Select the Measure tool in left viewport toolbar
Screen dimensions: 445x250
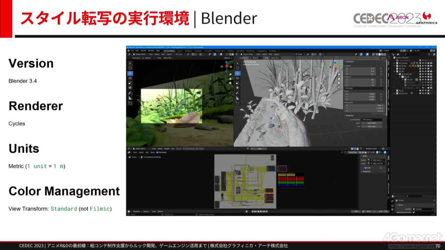[x=130, y=98]
